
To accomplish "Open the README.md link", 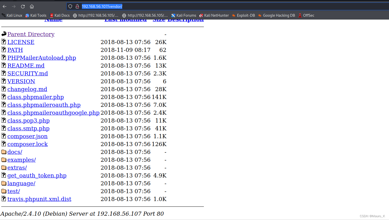I will [26, 66].
